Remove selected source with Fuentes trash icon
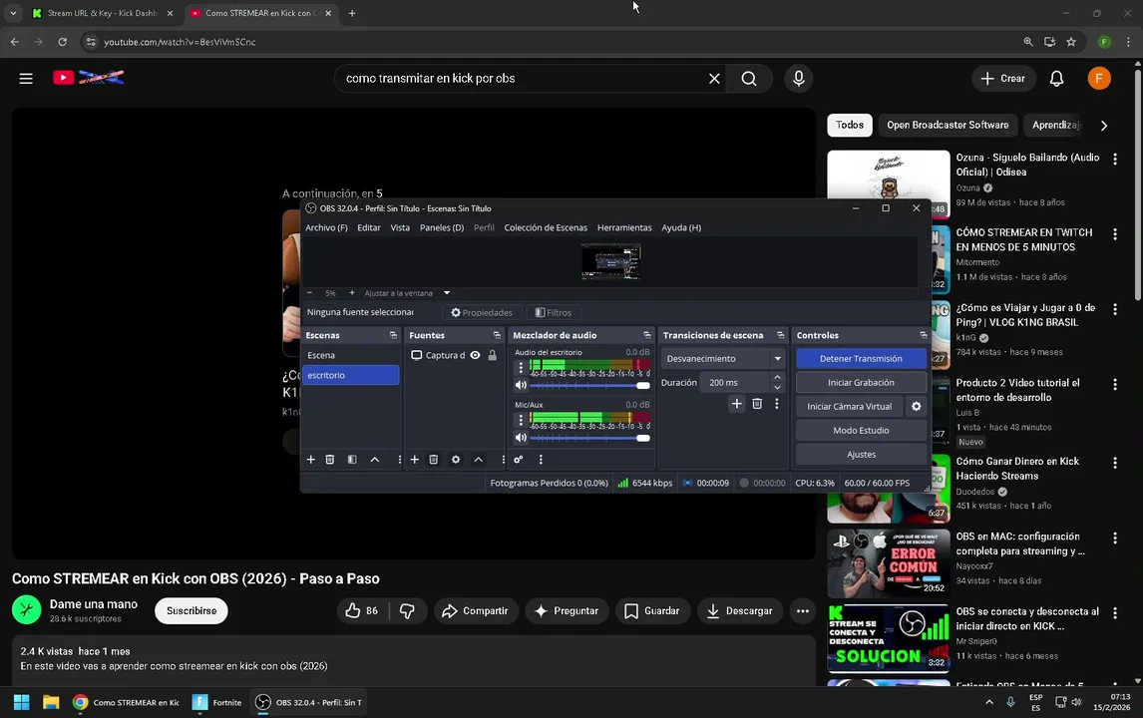The width and height of the screenshot is (1143, 718). coord(433,460)
